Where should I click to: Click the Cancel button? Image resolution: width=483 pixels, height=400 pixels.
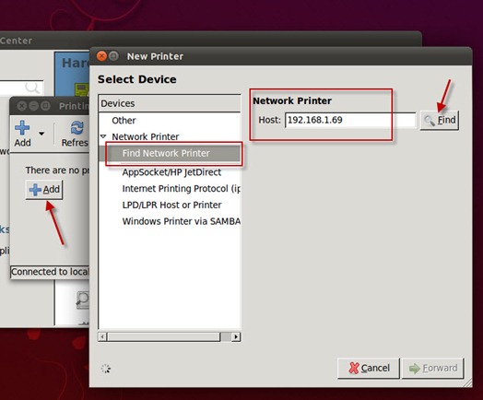369,368
